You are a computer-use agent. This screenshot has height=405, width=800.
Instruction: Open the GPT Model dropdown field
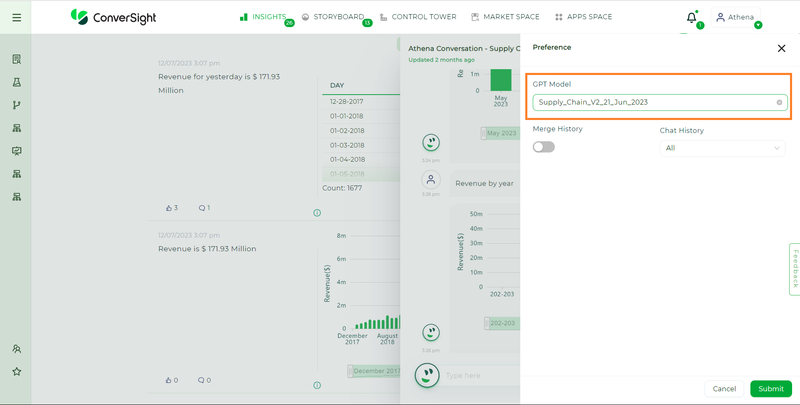(655, 102)
